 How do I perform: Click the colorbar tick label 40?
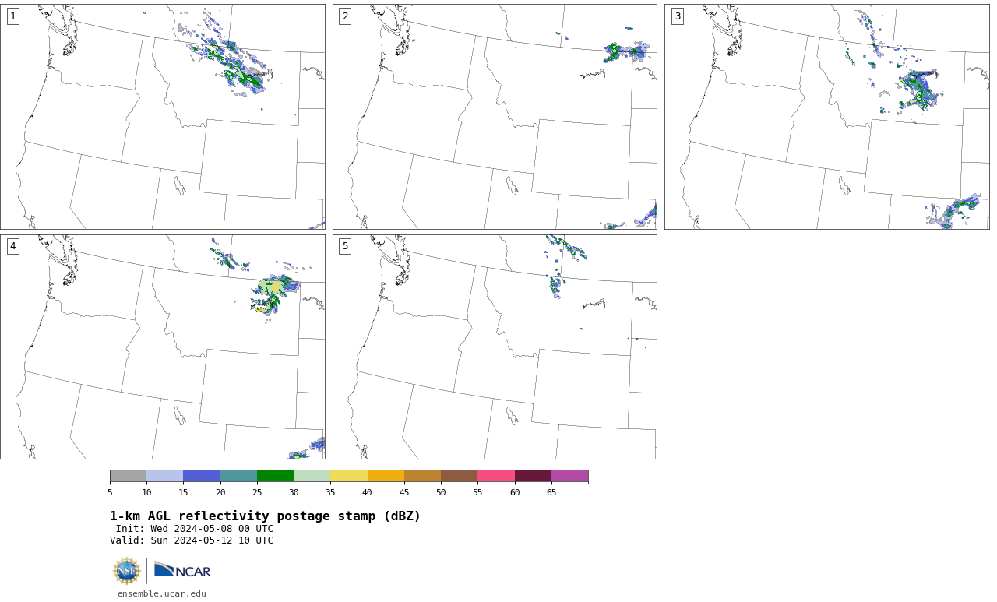pos(368,492)
